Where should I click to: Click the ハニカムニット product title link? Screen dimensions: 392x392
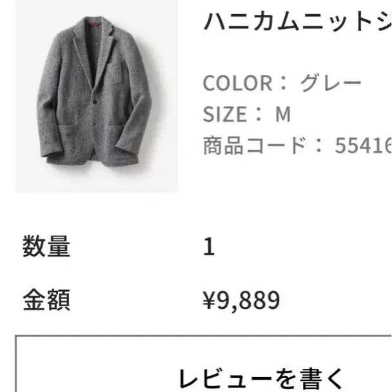point(297,21)
